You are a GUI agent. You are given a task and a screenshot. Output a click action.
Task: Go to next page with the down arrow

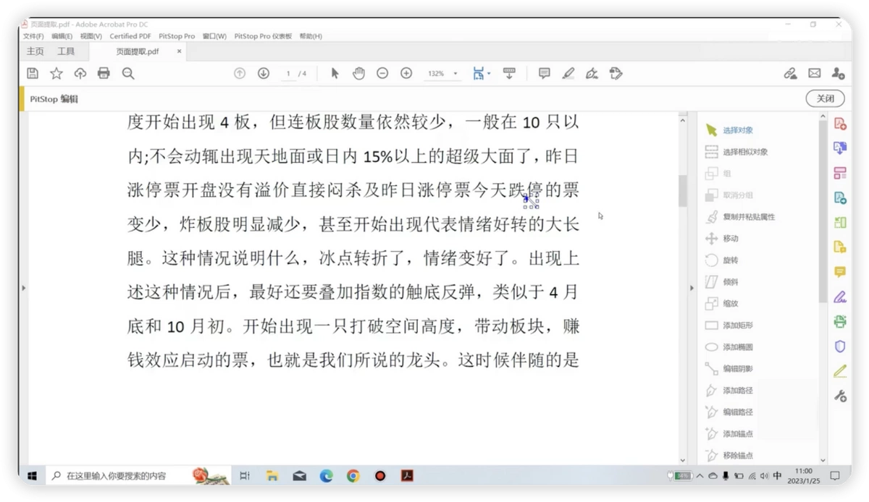click(264, 73)
